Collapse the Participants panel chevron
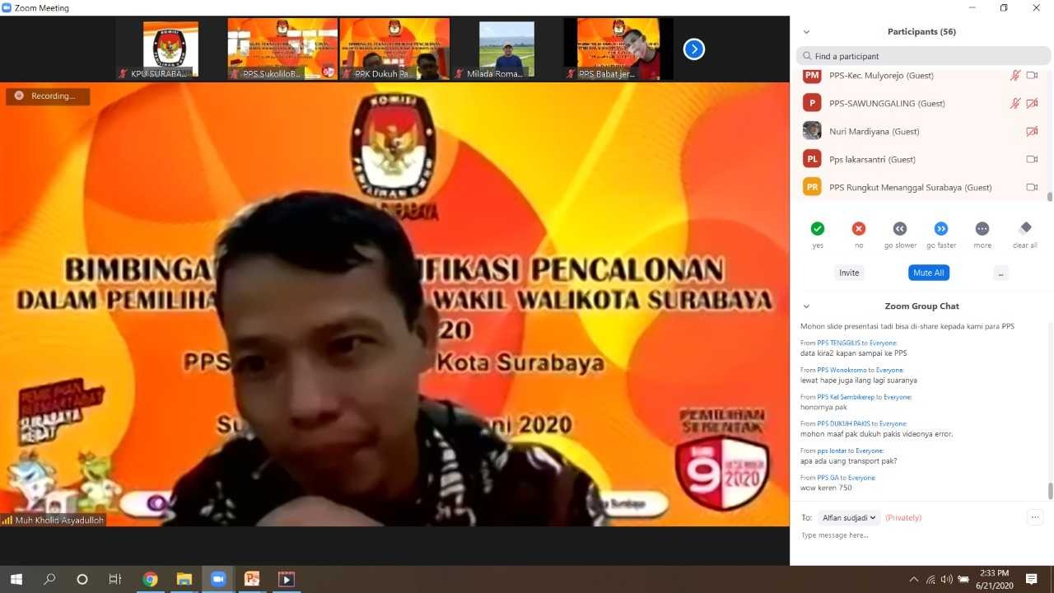The height and width of the screenshot is (593, 1054). coord(806,32)
